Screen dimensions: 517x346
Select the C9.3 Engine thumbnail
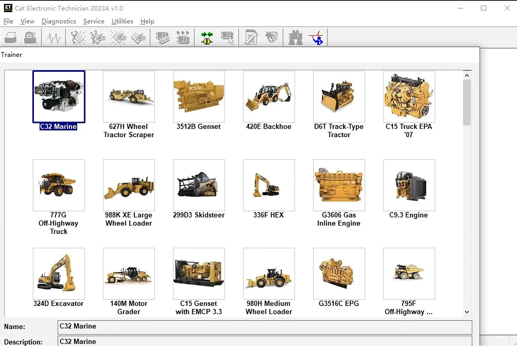pos(409,185)
